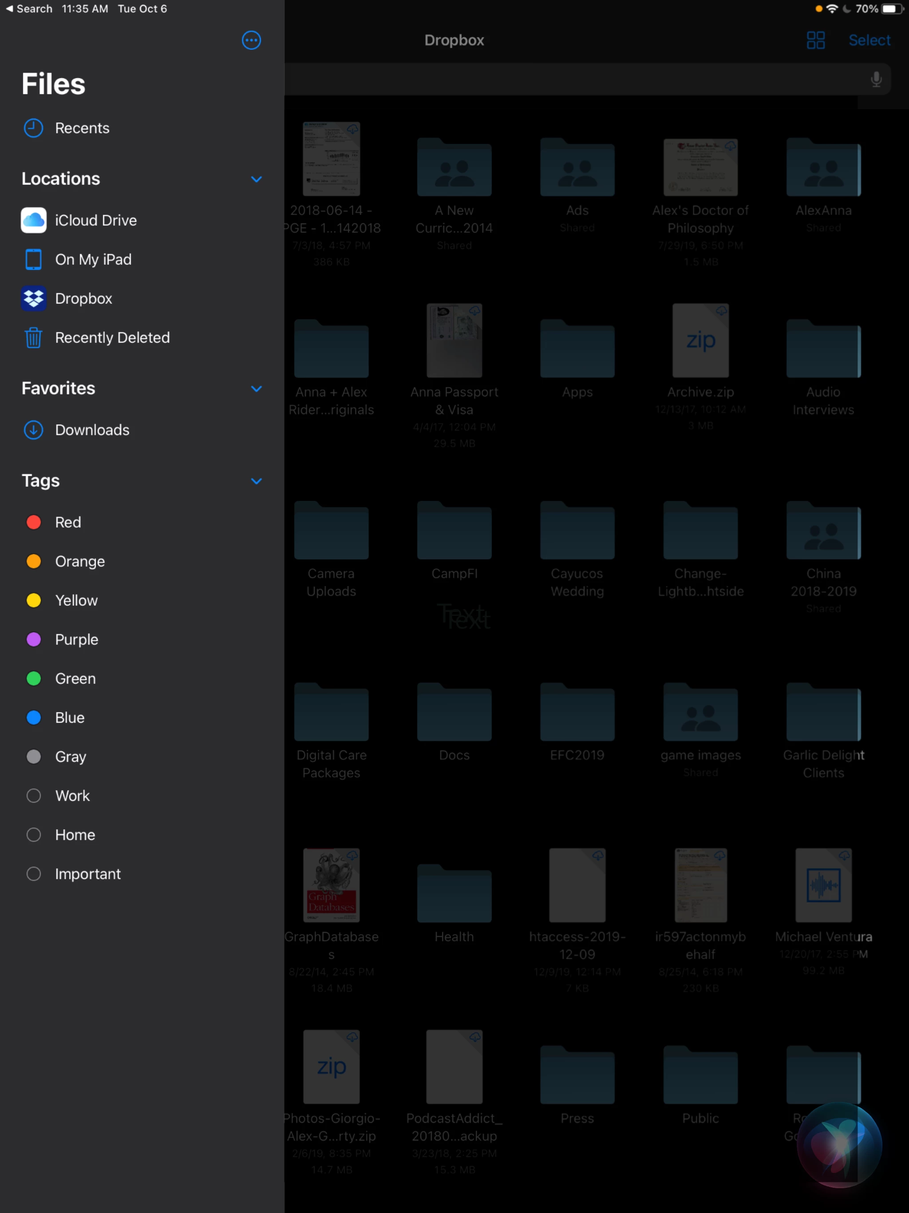
Task: Open Recents via its clock icon
Action: click(33, 128)
